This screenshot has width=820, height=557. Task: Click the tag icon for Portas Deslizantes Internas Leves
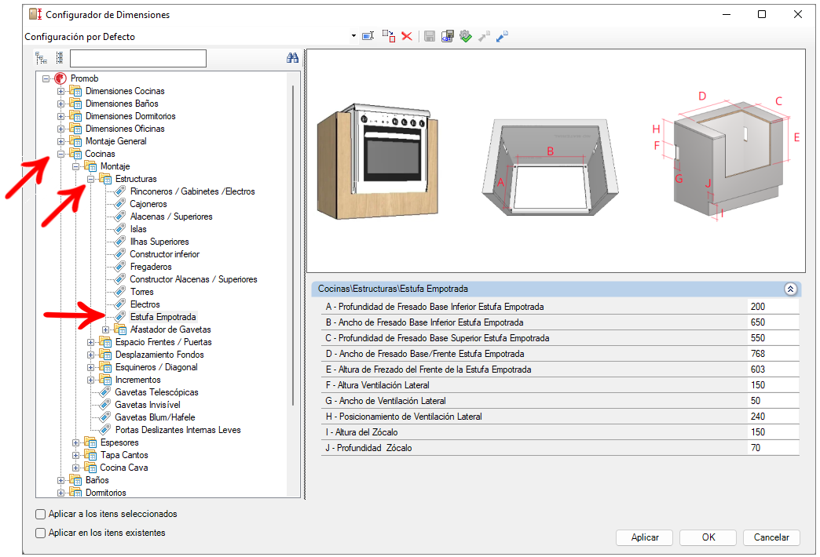coord(105,429)
